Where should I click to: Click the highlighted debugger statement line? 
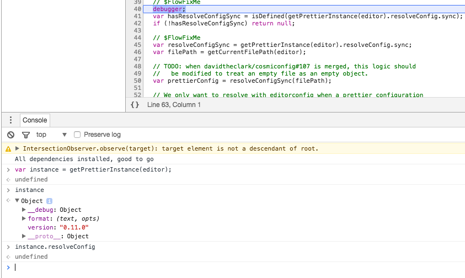pyautogui.click(x=304, y=9)
